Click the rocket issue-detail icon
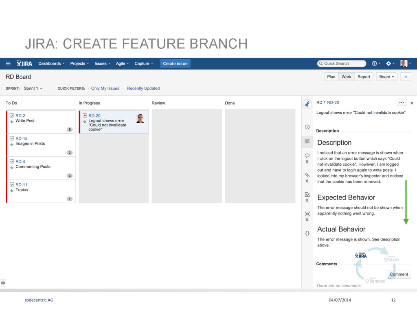 pos(307,104)
